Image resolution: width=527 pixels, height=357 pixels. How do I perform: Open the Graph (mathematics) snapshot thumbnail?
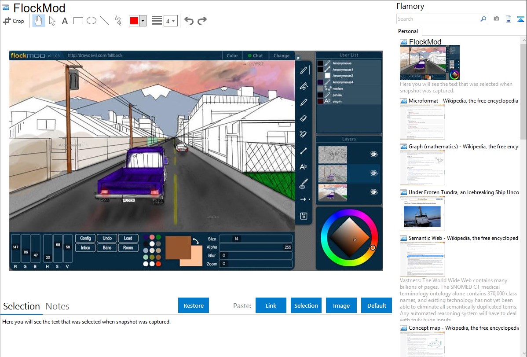pyautogui.click(x=422, y=168)
